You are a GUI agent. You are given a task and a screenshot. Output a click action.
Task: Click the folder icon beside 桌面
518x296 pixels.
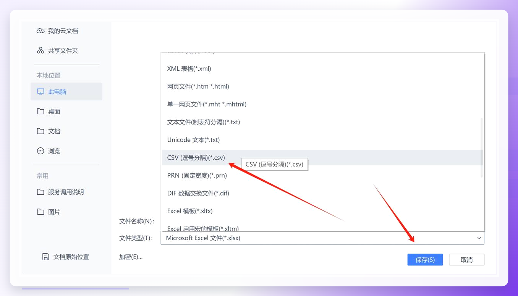[40, 111]
